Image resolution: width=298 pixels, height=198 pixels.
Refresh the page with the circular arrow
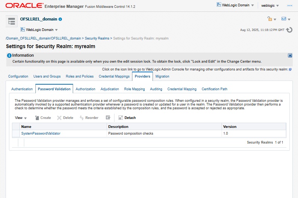pyautogui.click(x=289, y=30)
